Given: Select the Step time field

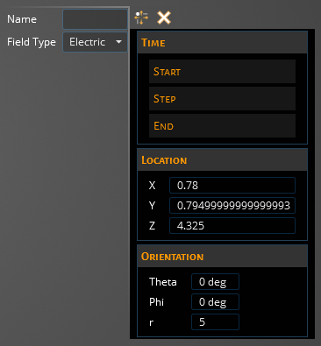Looking at the screenshot, I should [x=222, y=99].
